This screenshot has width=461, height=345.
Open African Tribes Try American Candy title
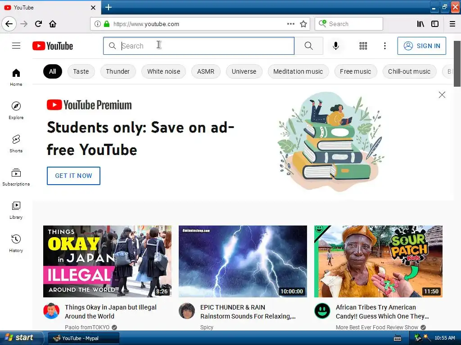pyautogui.click(x=382, y=312)
